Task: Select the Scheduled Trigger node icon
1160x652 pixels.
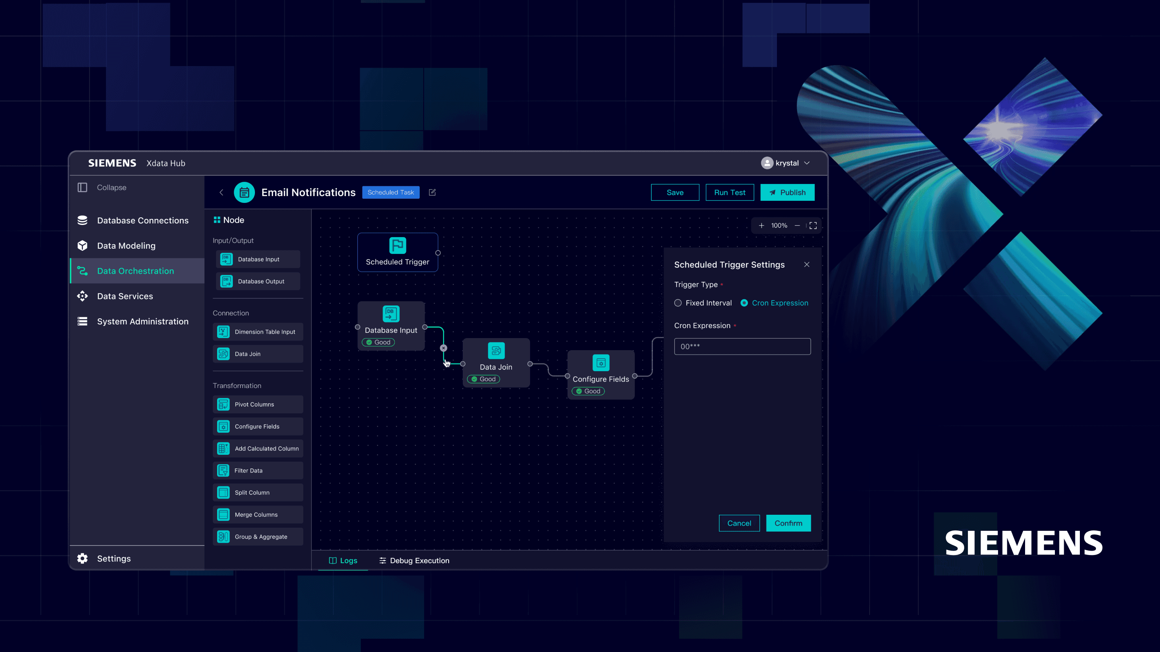Action: click(397, 246)
